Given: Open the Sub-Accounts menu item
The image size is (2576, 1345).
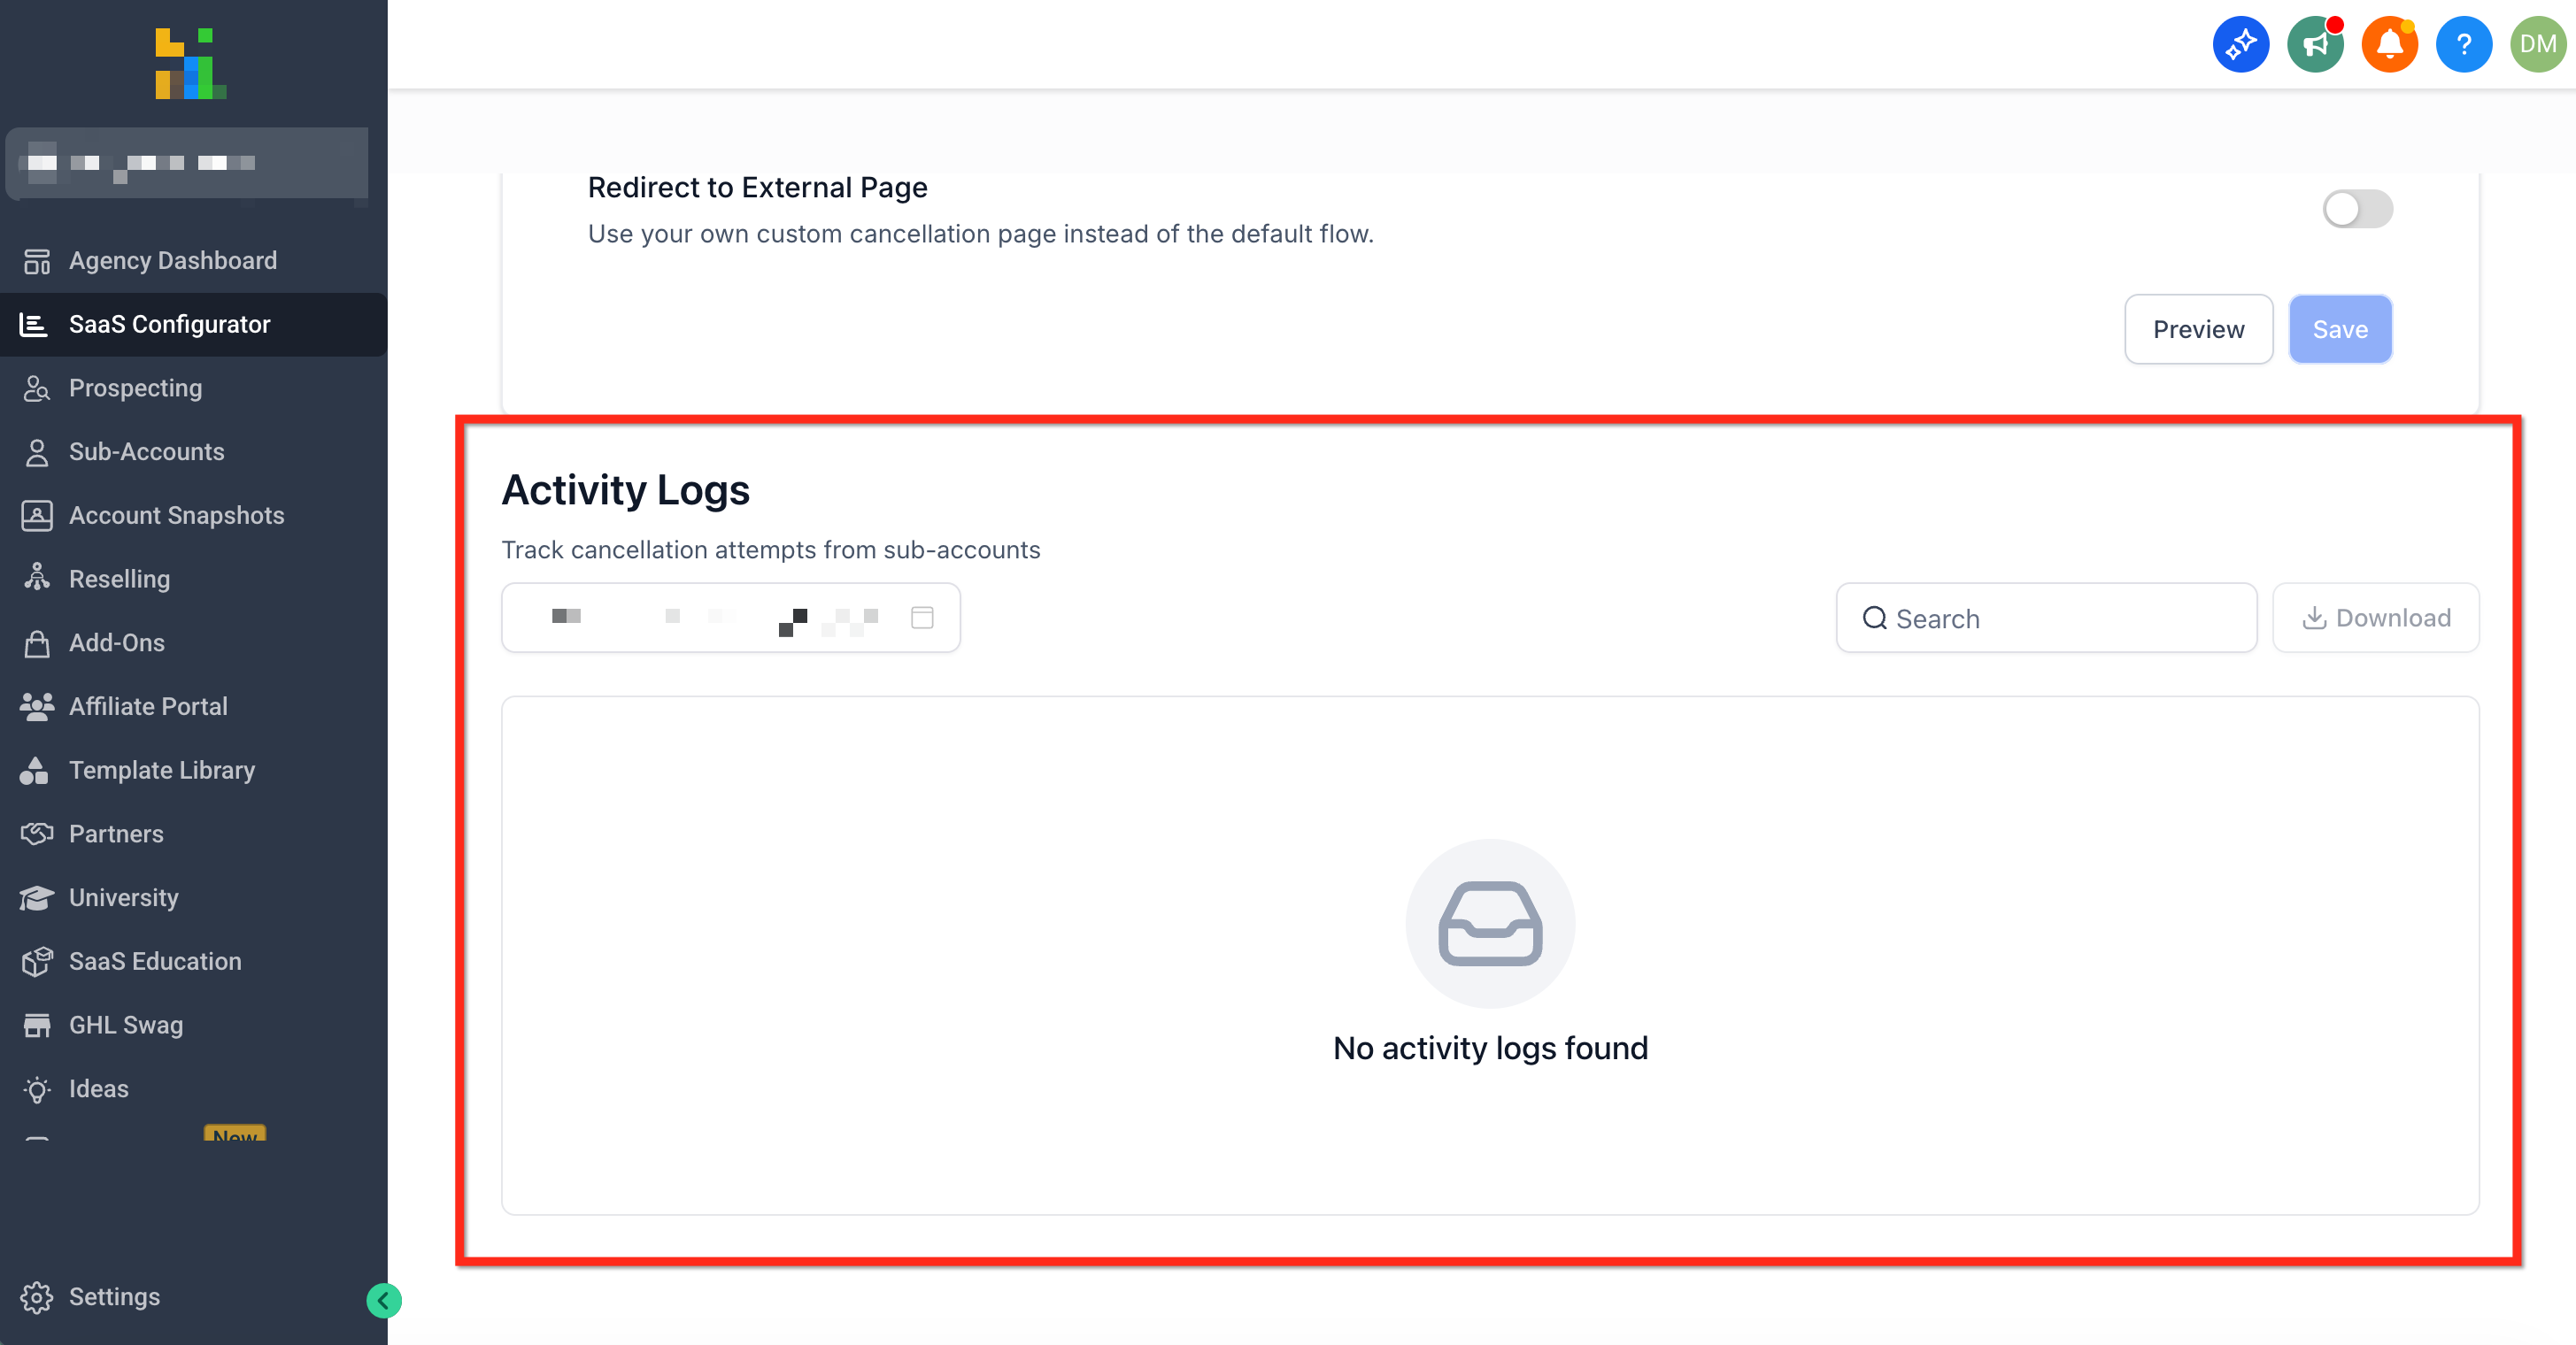Looking at the screenshot, I should click(146, 451).
